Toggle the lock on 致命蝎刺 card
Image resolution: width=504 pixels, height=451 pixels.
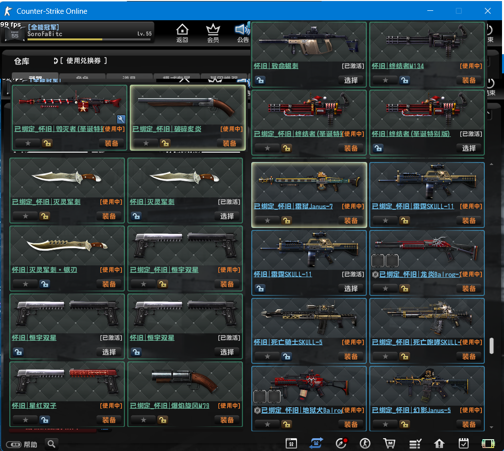(x=260, y=80)
